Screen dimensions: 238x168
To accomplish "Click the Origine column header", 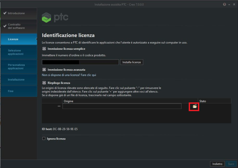I will [130, 101].
